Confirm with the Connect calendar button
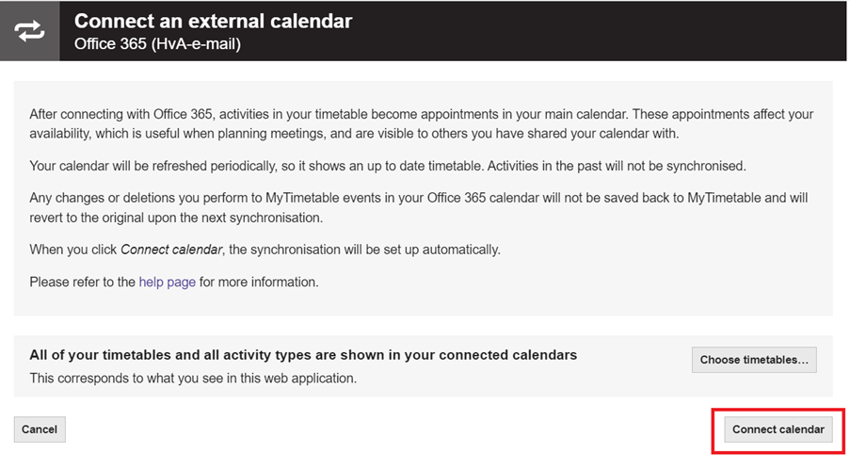 [778, 429]
